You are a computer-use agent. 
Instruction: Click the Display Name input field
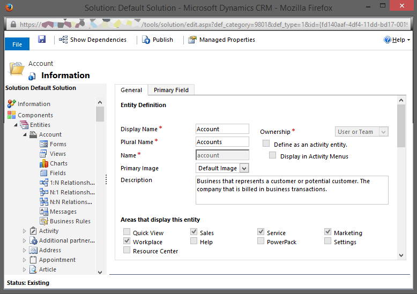pos(222,129)
